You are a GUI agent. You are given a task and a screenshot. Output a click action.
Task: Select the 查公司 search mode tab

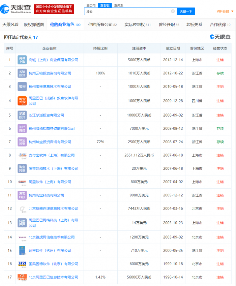point(91,5)
